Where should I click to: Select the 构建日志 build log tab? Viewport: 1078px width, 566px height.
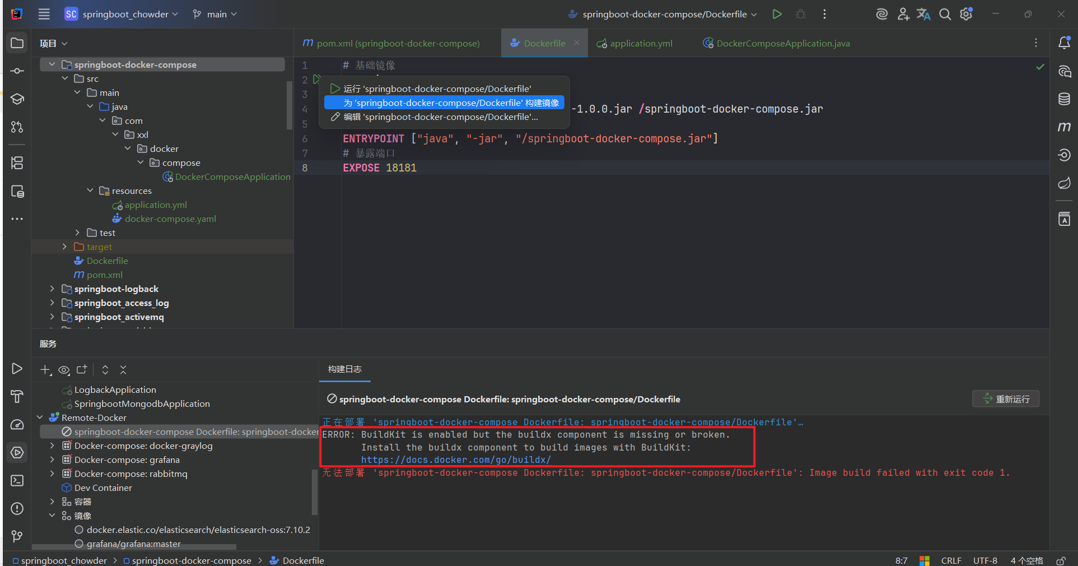(345, 369)
